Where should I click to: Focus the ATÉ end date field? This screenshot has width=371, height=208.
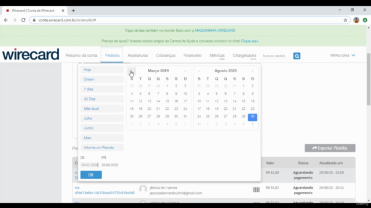(110, 165)
